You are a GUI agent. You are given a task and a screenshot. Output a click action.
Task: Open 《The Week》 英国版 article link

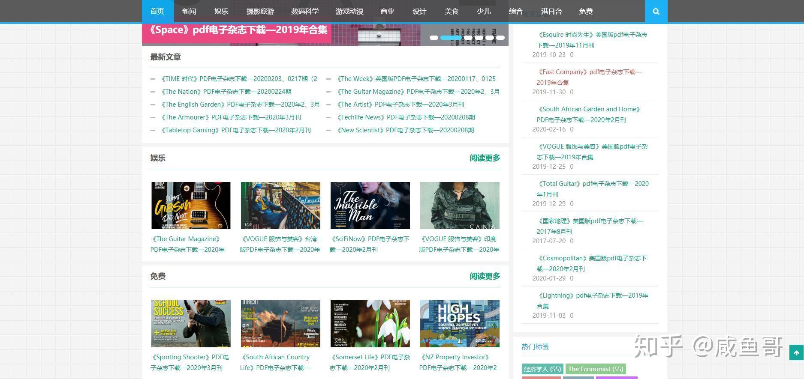pos(416,79)
